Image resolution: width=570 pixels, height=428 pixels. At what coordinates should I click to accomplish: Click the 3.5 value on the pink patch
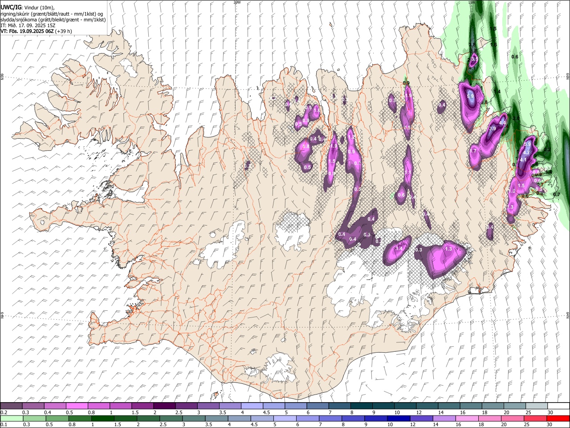click(x=474, y=59)
